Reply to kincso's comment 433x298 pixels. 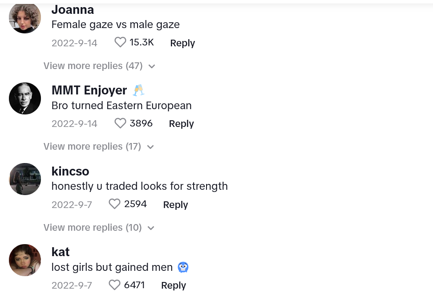(176, 204)
